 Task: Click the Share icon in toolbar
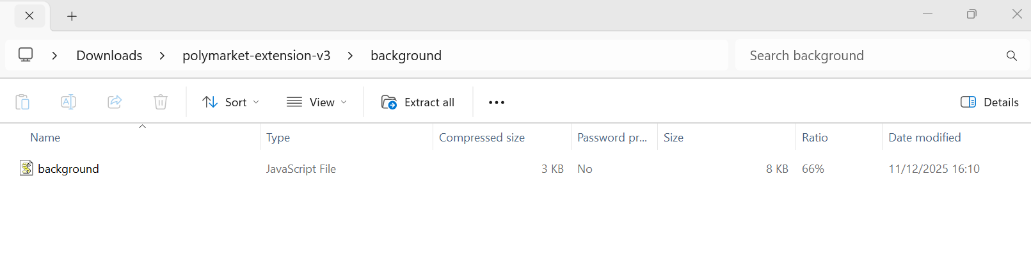coord(115,102)
